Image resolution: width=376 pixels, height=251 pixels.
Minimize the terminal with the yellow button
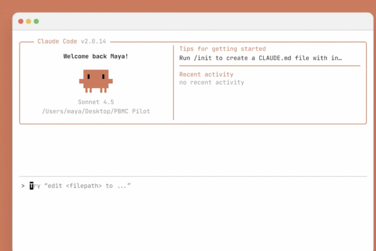click(28, 21)
